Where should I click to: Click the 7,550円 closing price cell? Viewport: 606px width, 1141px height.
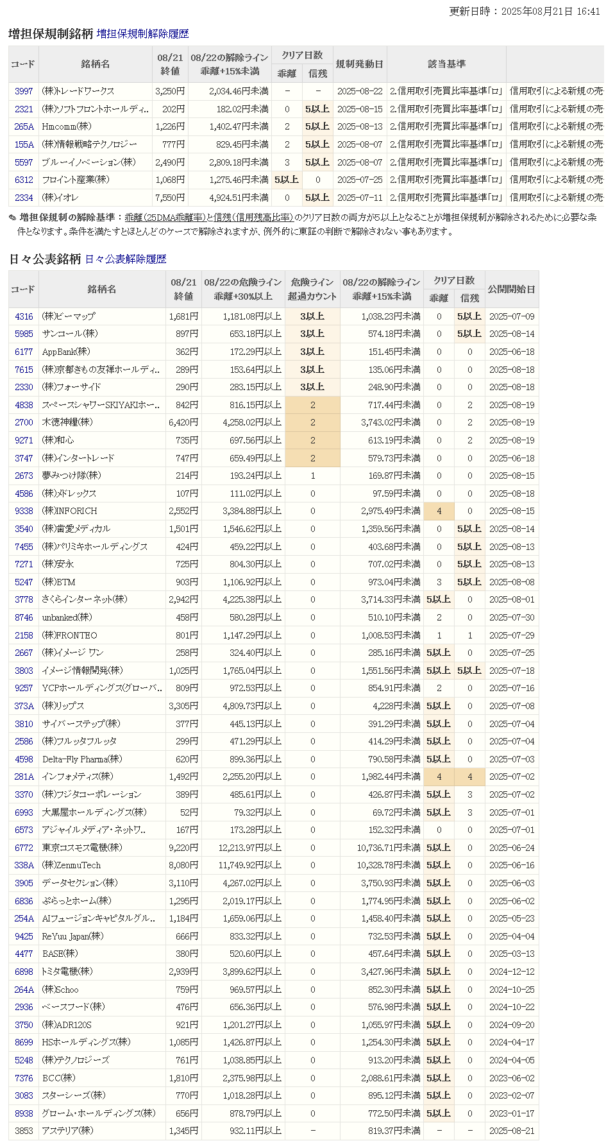[x=170, y=198]
